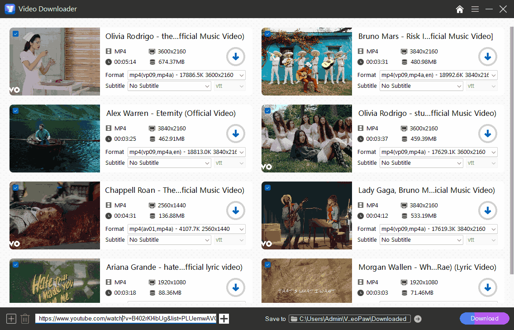Click the vertical scrollbar of video list

511,151
